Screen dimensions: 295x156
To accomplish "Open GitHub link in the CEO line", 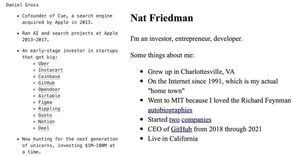I will (x=181, y=129).
